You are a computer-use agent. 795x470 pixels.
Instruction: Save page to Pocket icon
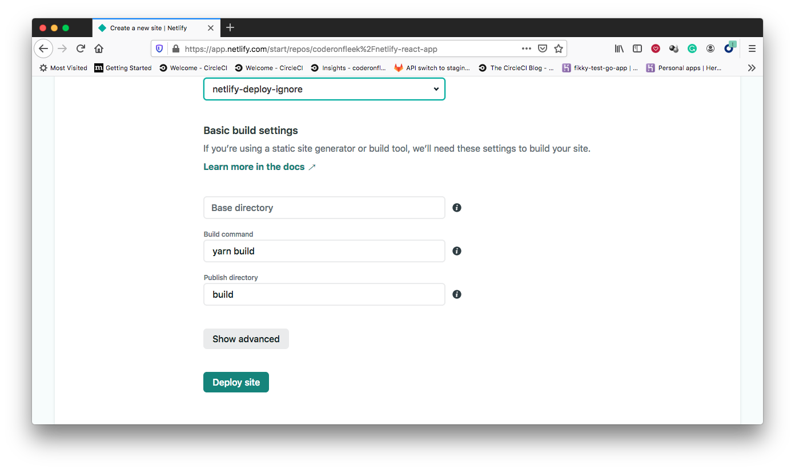tap(543, 48)
